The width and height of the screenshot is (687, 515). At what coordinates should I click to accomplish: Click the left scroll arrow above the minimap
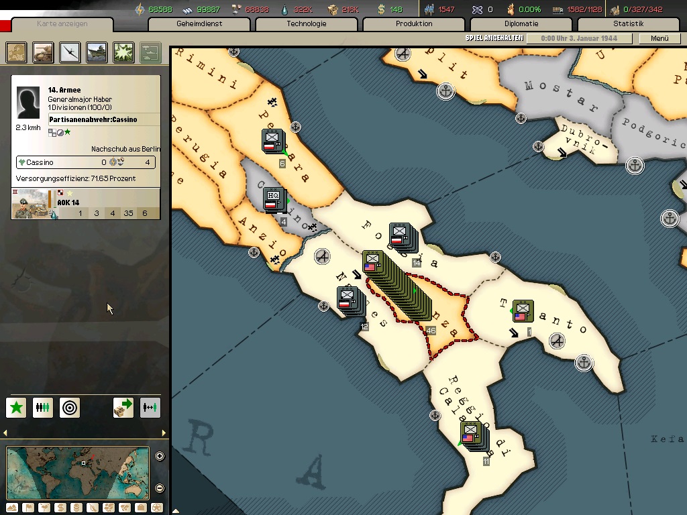tap(5, 433)
